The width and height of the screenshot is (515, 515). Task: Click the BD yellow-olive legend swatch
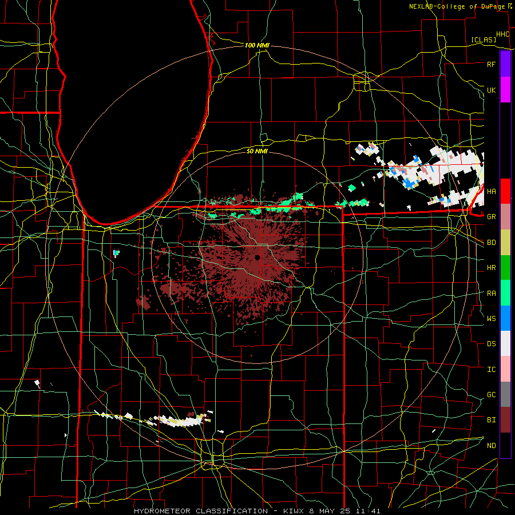click(x=505, y=243)
